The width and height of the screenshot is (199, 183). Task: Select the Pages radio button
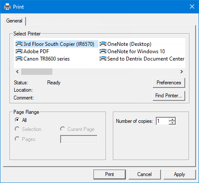click(17, 139)
